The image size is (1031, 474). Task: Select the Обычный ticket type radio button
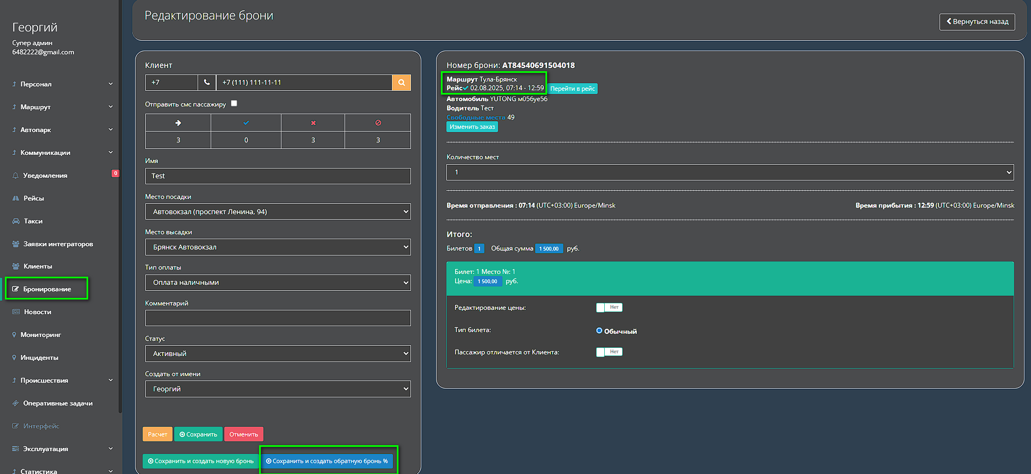(599, 330)
